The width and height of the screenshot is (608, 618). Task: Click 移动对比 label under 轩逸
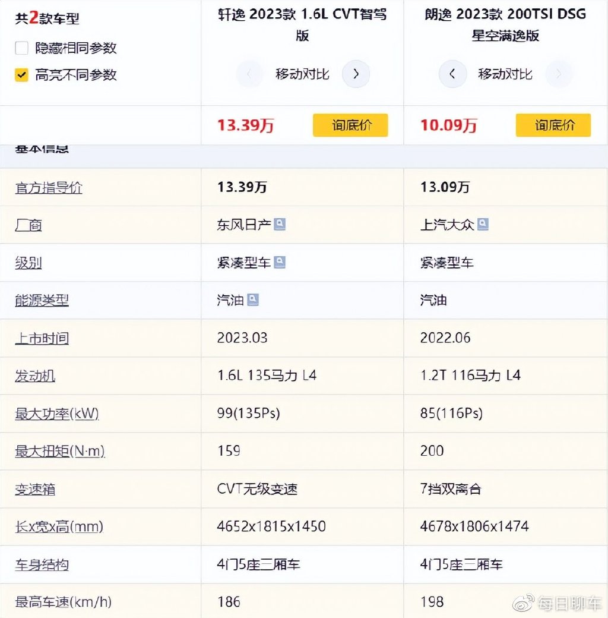point(302,74)
